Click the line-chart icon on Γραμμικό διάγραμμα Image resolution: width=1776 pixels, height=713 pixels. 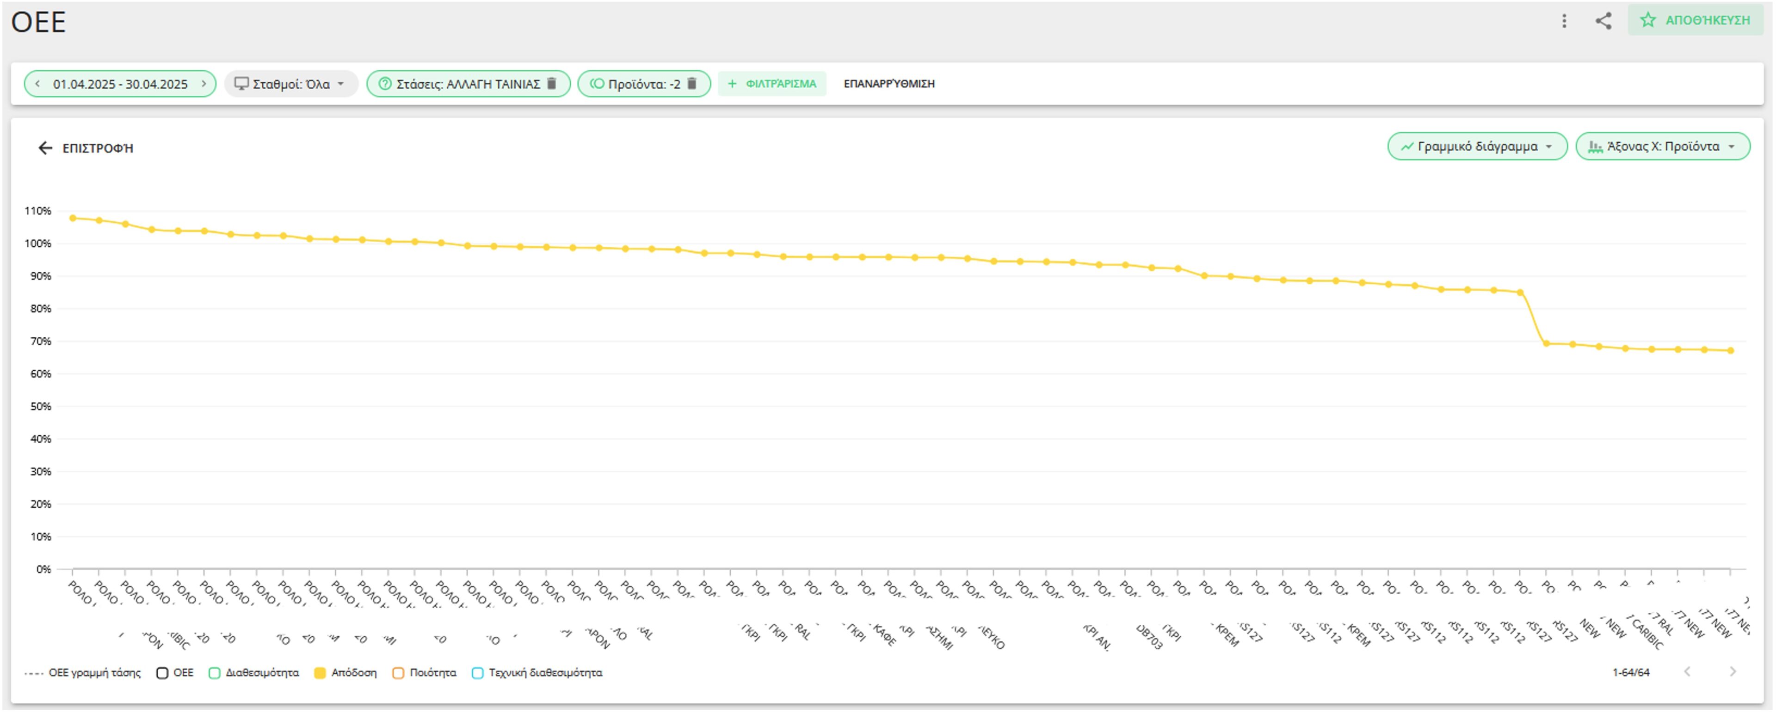point(1408,146)
